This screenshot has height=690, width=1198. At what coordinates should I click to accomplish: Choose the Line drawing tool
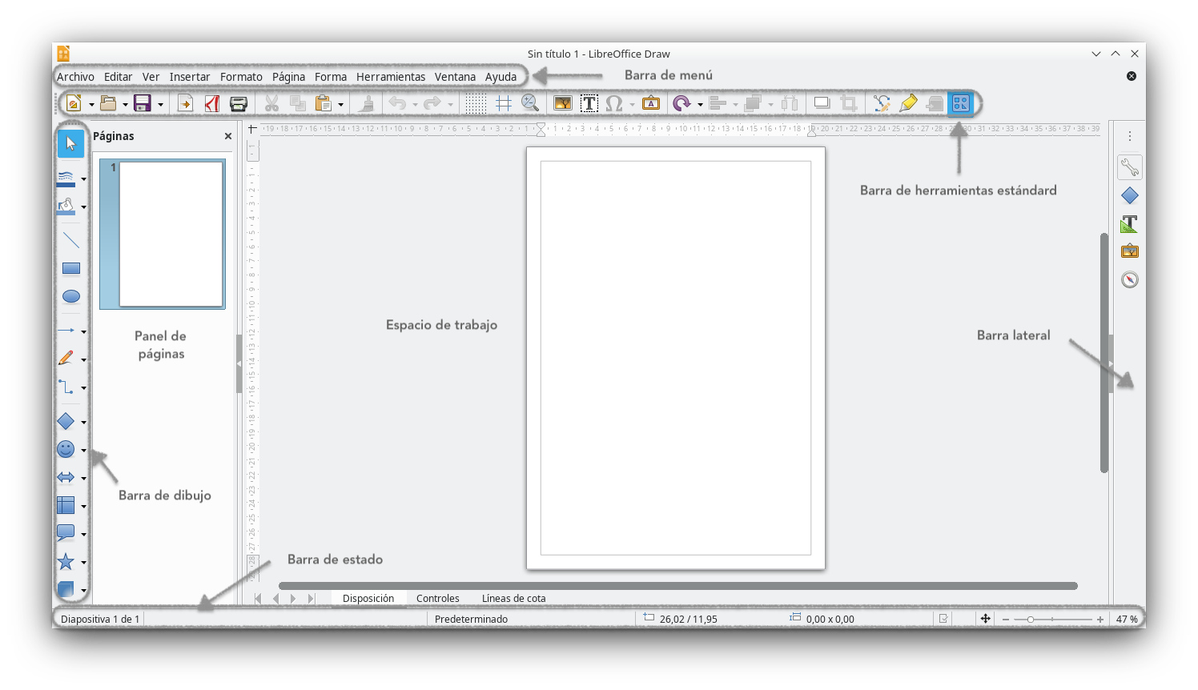[x=70, y=240]
